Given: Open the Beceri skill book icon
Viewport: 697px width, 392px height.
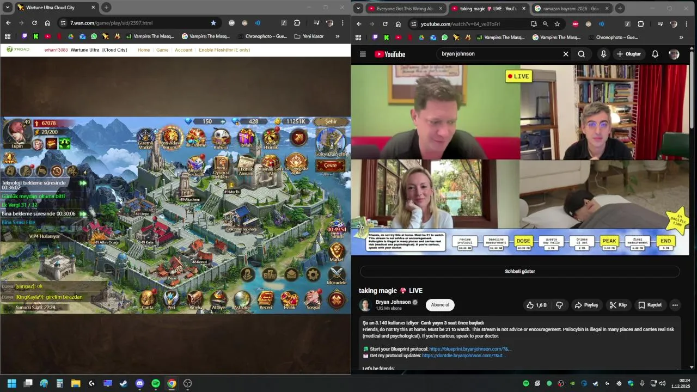Looking at the screenshot, I should point(266,300).
